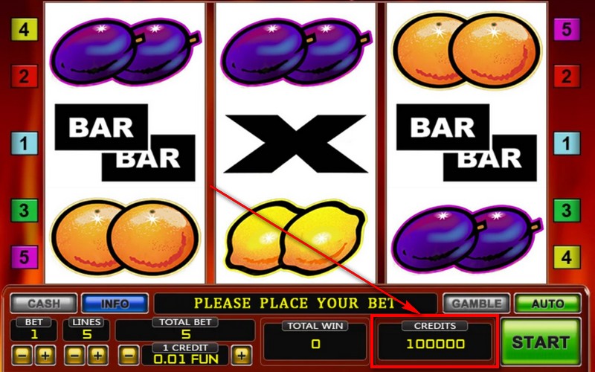The height and width of the screenshot is (372, 595).
Task: Increase LINES with plus button
Action: coord(98,356)
